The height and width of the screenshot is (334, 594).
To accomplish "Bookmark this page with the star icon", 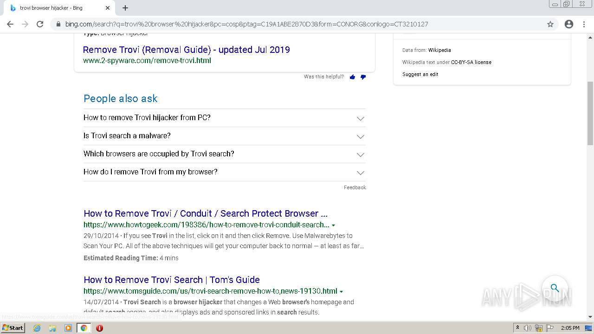I will tap(550, 24).
